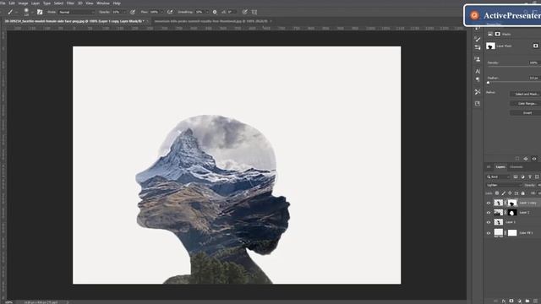This screenshot has height=304, width=541.
Task: Click Select and Mask button
Action: (527, 94)
